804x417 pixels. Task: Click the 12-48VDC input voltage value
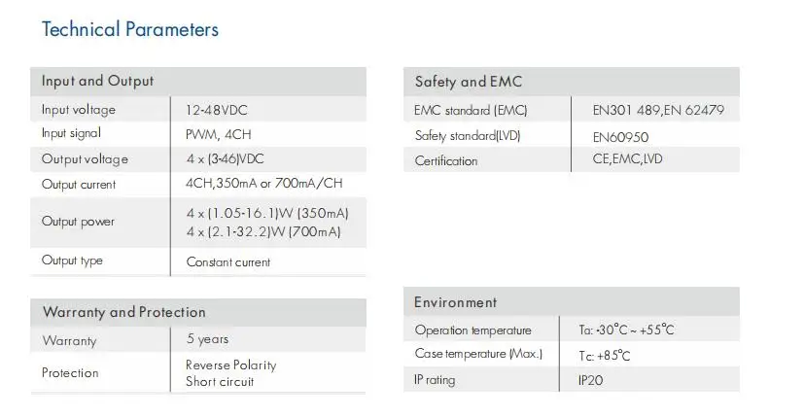217,110
